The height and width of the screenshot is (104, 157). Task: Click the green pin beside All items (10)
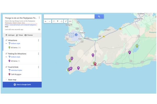(x=9, y=48)
